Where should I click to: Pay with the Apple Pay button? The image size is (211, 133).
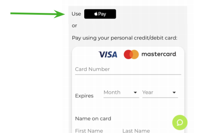pyautogui.click(x=100, y=14)
